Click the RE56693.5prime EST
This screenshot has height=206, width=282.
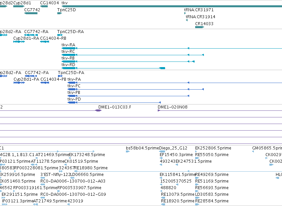pyautogui.click(x=197, y=191)
